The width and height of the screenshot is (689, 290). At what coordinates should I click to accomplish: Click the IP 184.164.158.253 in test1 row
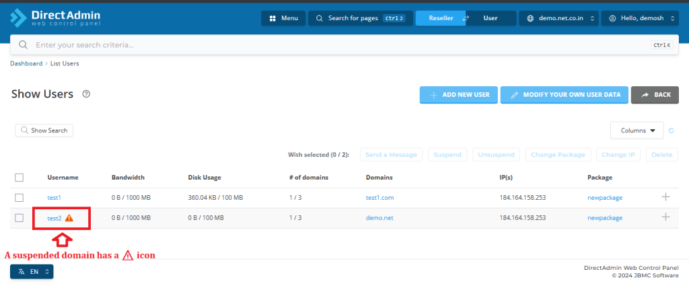[x=522, y=198]
